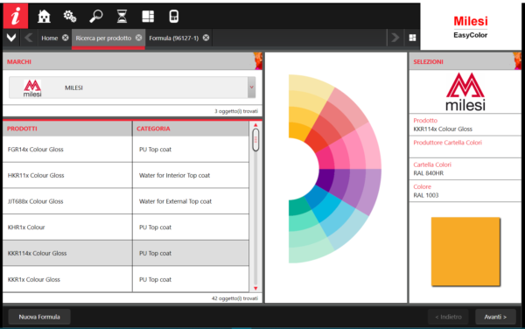
Task: Click the PRODOTTI column header
Action: click(x=67, y=129)
